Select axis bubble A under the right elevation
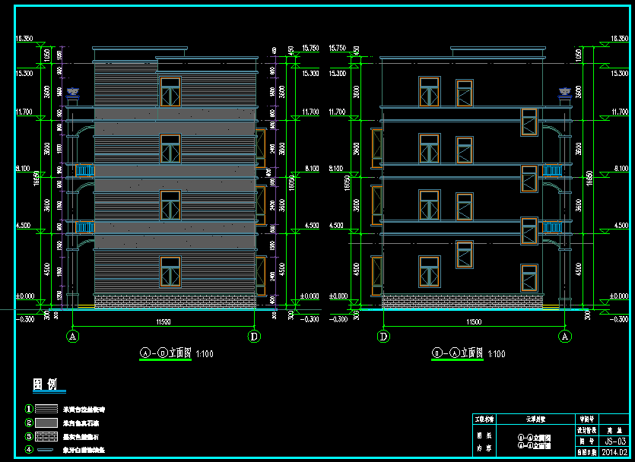This screenshot has height=462, width=635. pos(564,336)
